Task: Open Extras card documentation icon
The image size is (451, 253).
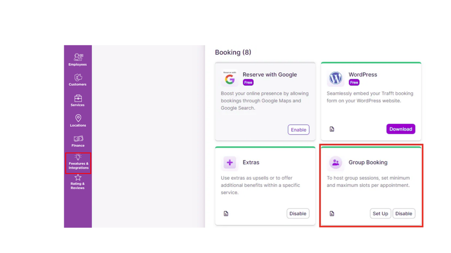Action: coord(226,213)
